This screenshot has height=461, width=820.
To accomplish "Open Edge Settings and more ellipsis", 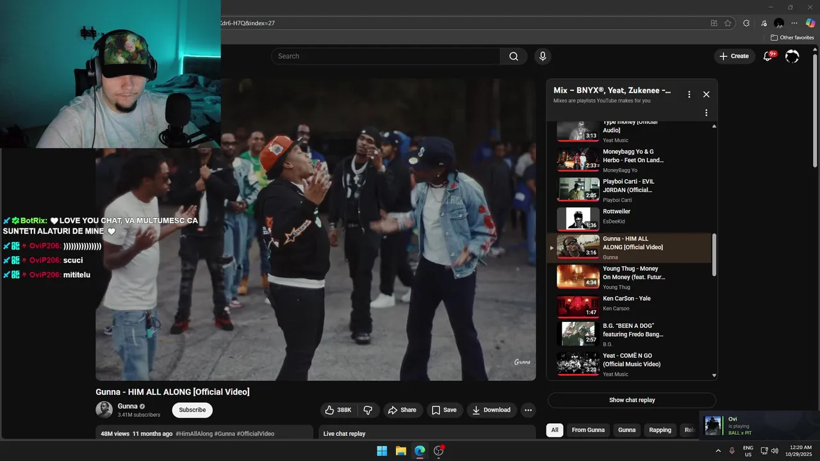I will (x=794, y=23).
